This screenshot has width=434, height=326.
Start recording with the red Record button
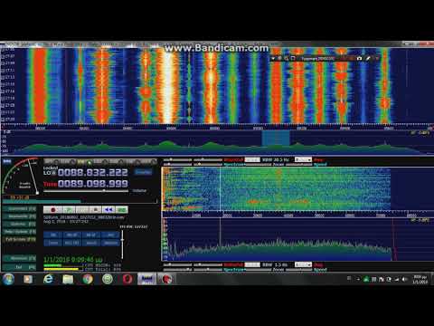pyautogui.click(x=52, y=209)
